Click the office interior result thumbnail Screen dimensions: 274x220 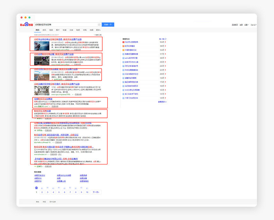point(42,91)
